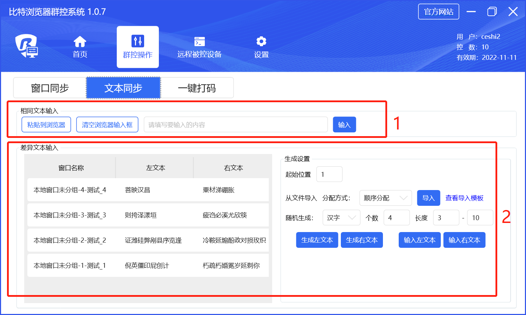526x315 pixels.
Task: Close the application window
Action: (513, 12)
